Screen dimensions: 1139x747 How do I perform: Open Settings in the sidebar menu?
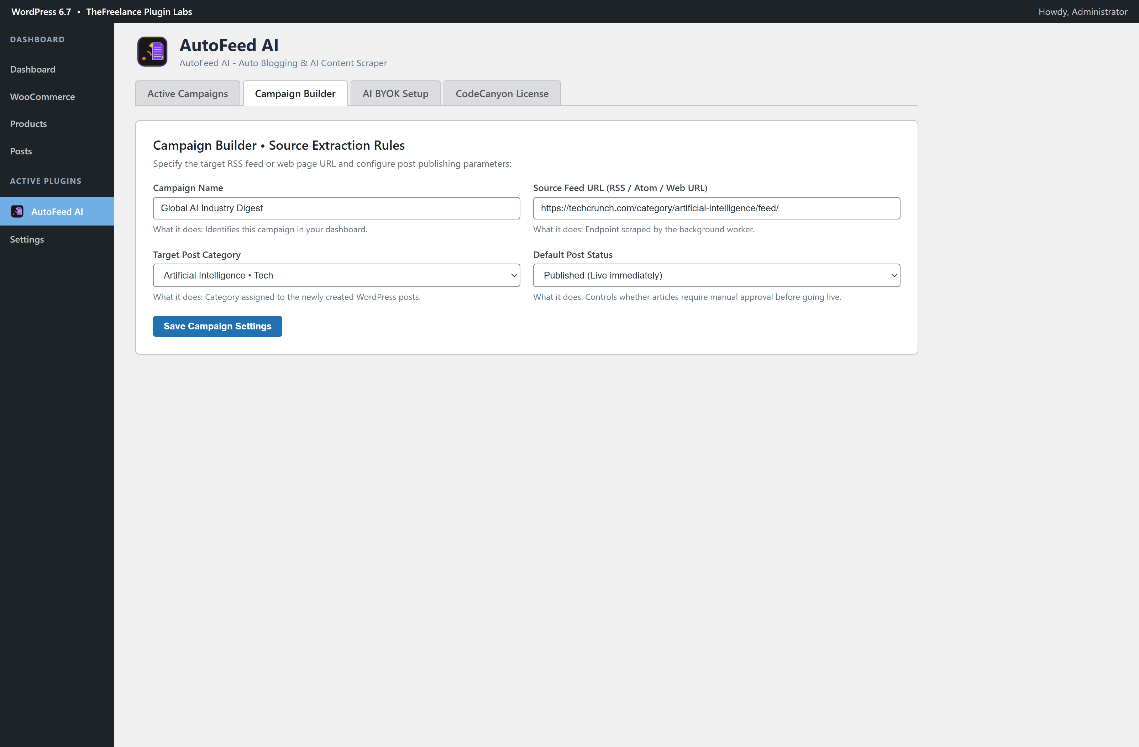click(x=27, y=239)
